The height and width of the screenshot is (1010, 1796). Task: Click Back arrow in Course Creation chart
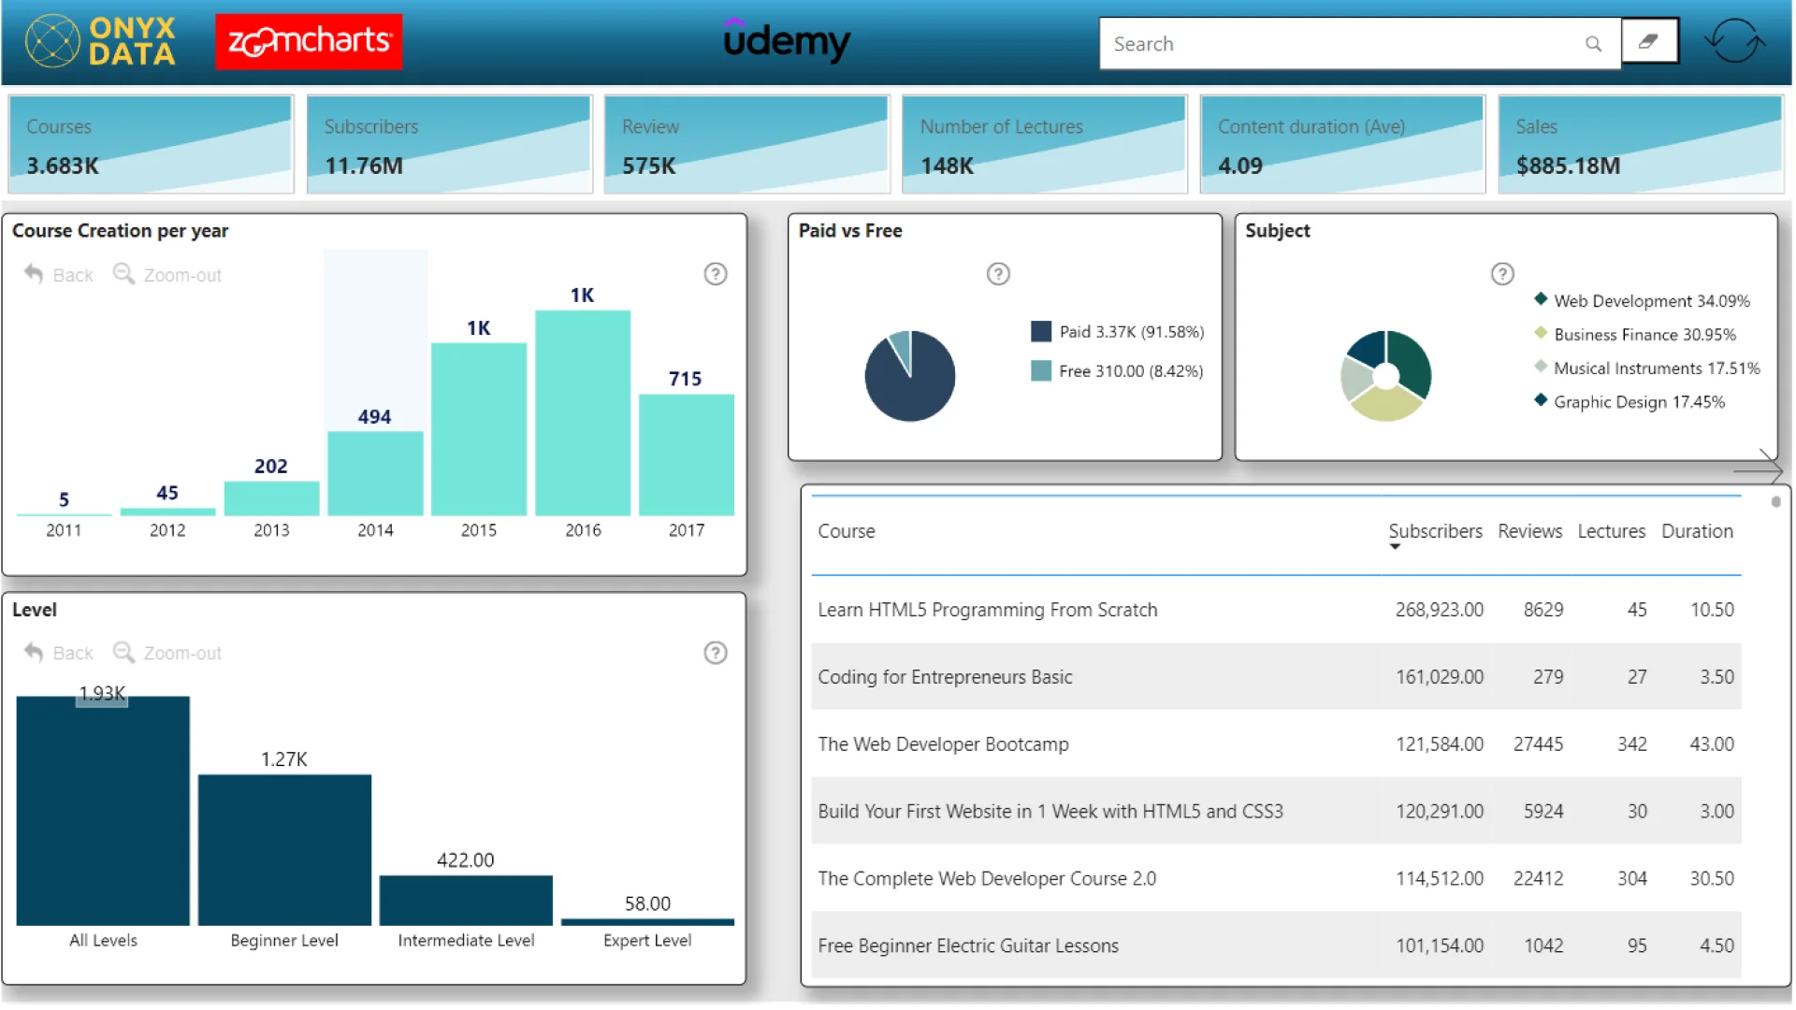tap(59, 275)
